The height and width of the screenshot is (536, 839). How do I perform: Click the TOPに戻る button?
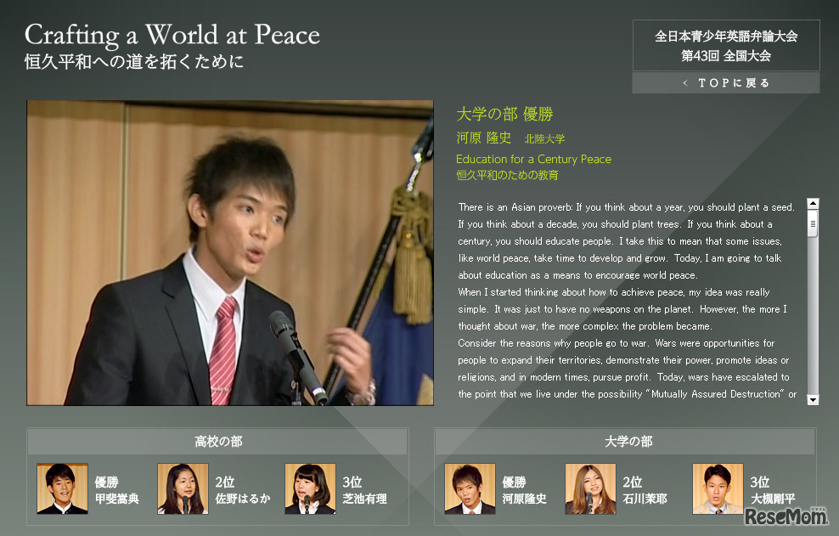pyautogui.click(x=725, y=83)
